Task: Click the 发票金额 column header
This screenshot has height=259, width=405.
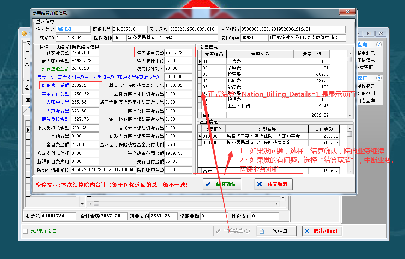Action: point(312,54)
